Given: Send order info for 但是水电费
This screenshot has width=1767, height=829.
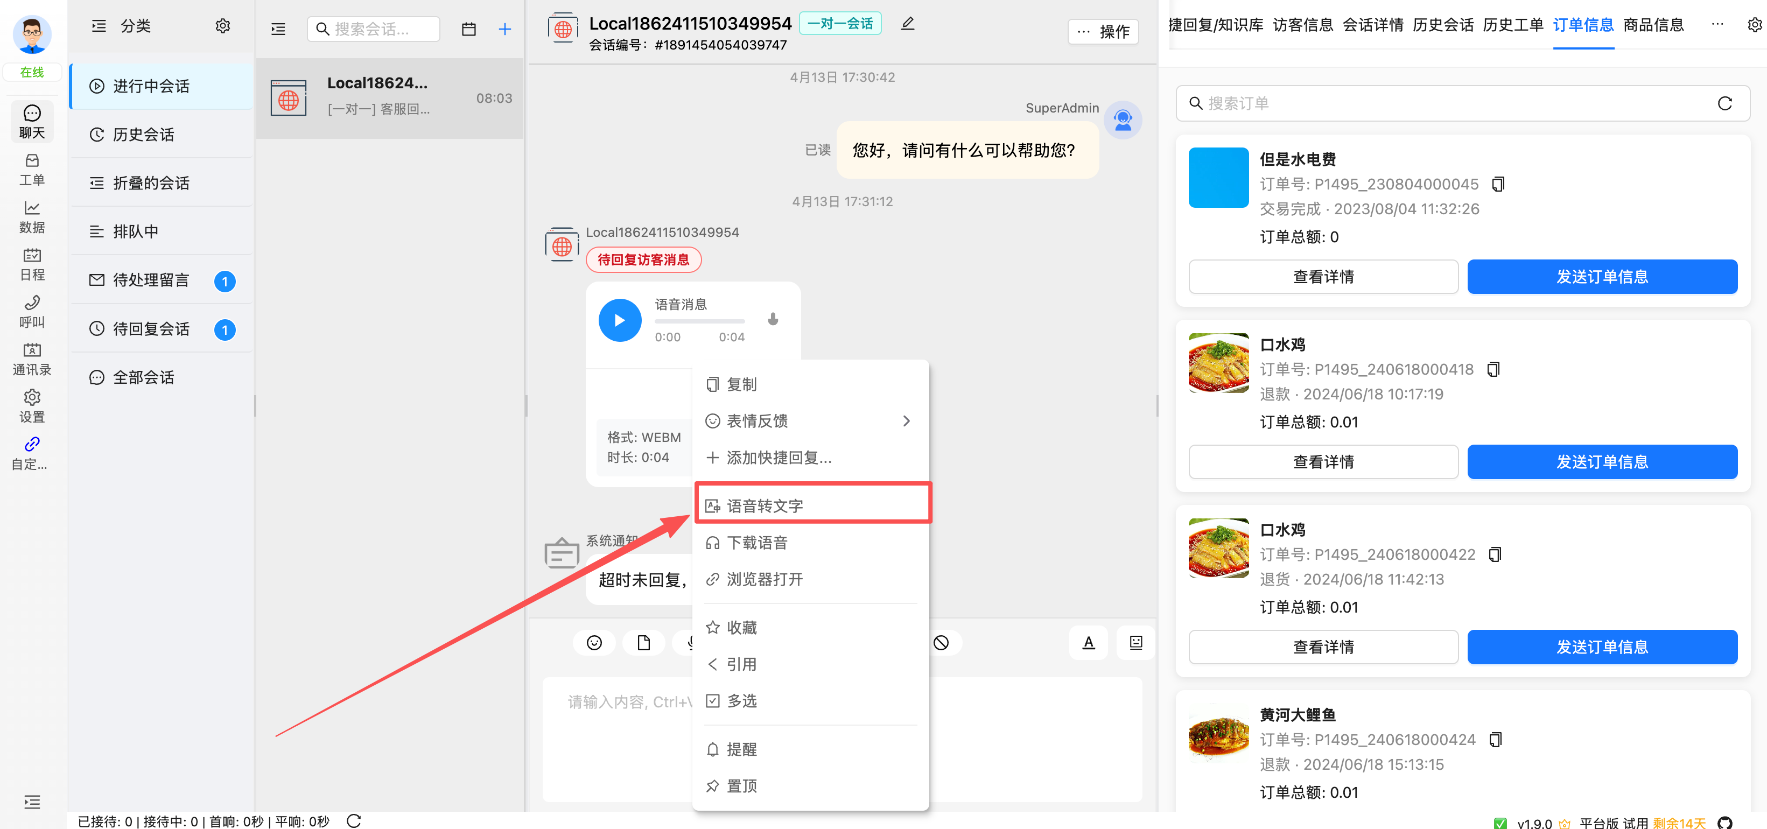Looking at the screenshot, I should (x=1602, y=276).
